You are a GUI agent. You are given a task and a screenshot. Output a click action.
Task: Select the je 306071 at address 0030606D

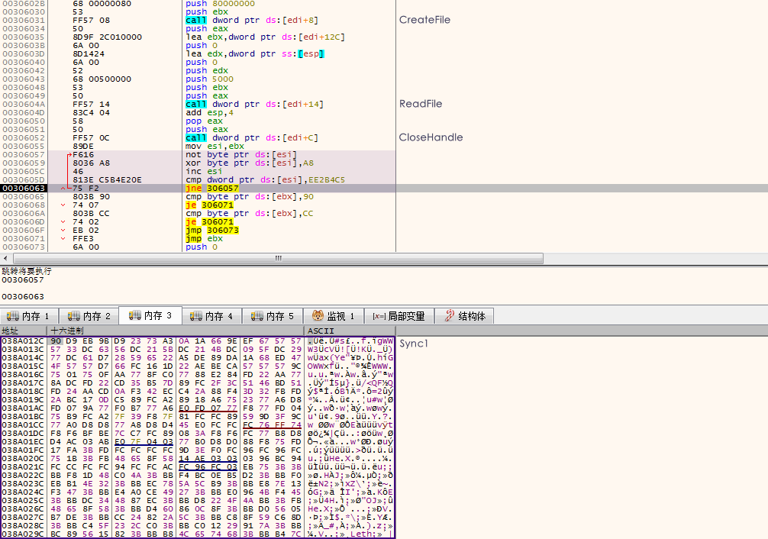tap(209, 221)
